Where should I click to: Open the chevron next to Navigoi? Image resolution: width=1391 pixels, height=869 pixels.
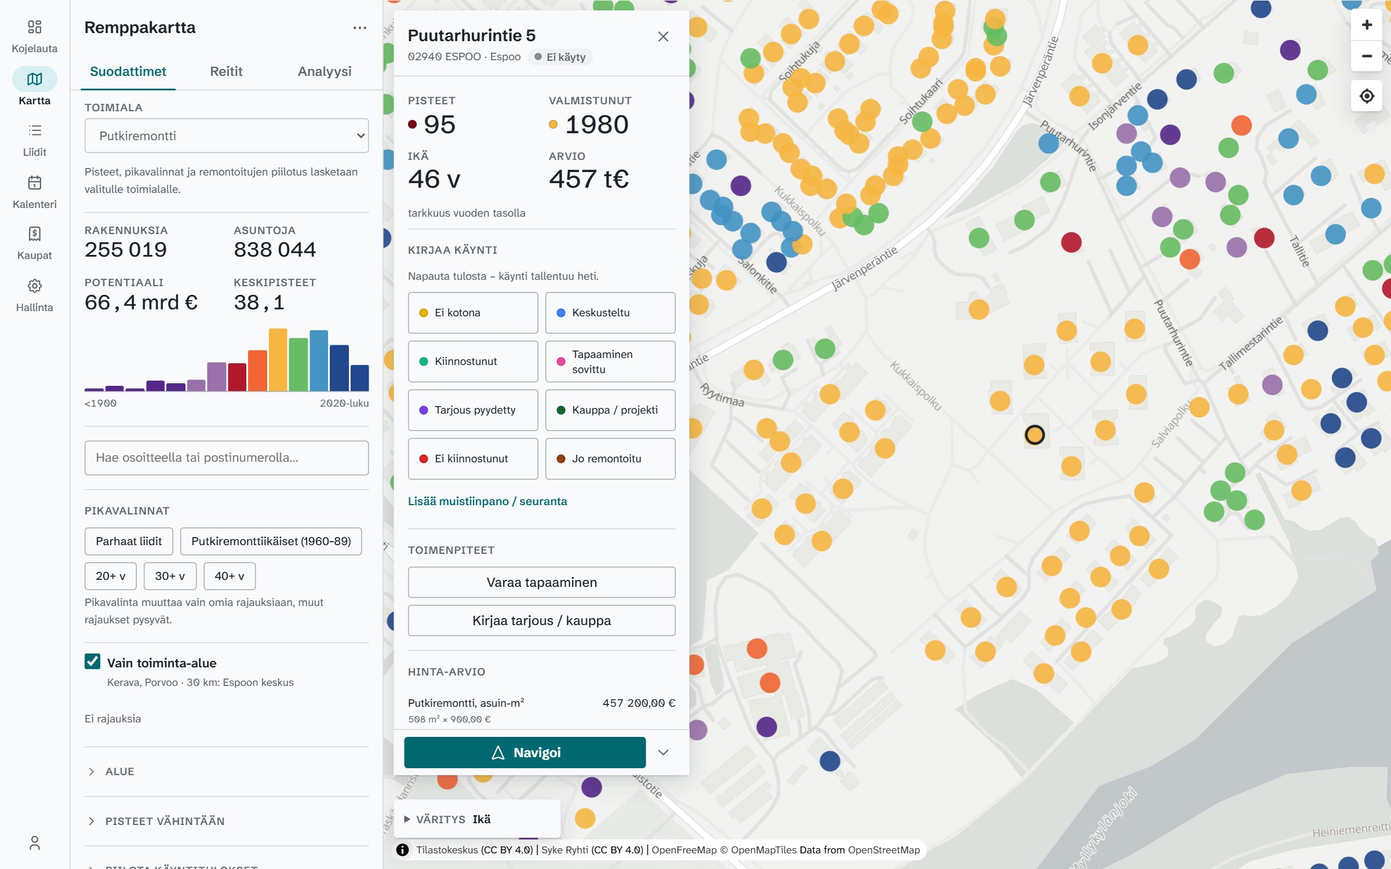663,752
